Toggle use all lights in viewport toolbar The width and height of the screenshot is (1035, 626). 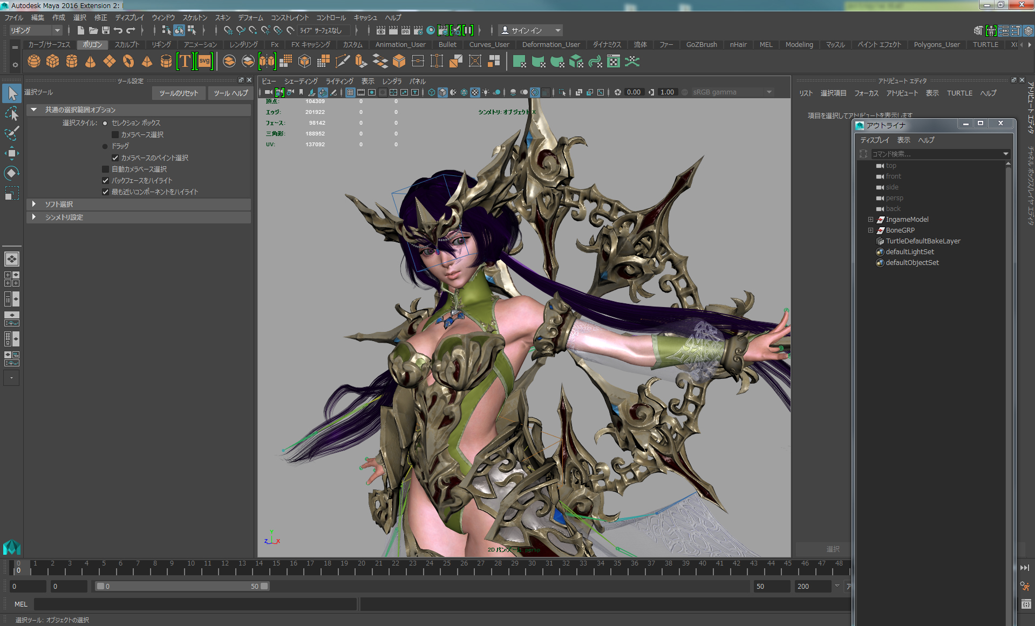[x=486, y=92]
